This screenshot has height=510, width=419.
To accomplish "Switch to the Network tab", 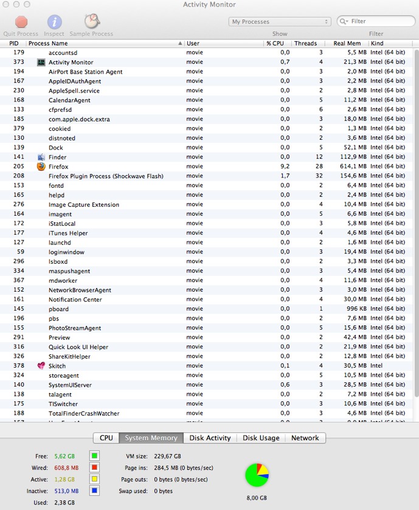I will pos(305,438).
